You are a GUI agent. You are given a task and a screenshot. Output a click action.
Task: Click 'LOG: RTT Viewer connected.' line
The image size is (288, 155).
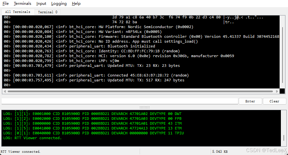pos(32,138)
